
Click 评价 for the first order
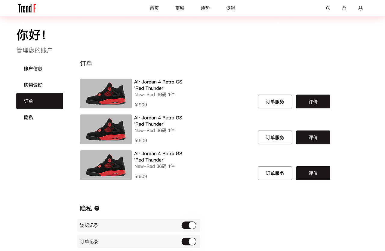(x=313, y=101)
